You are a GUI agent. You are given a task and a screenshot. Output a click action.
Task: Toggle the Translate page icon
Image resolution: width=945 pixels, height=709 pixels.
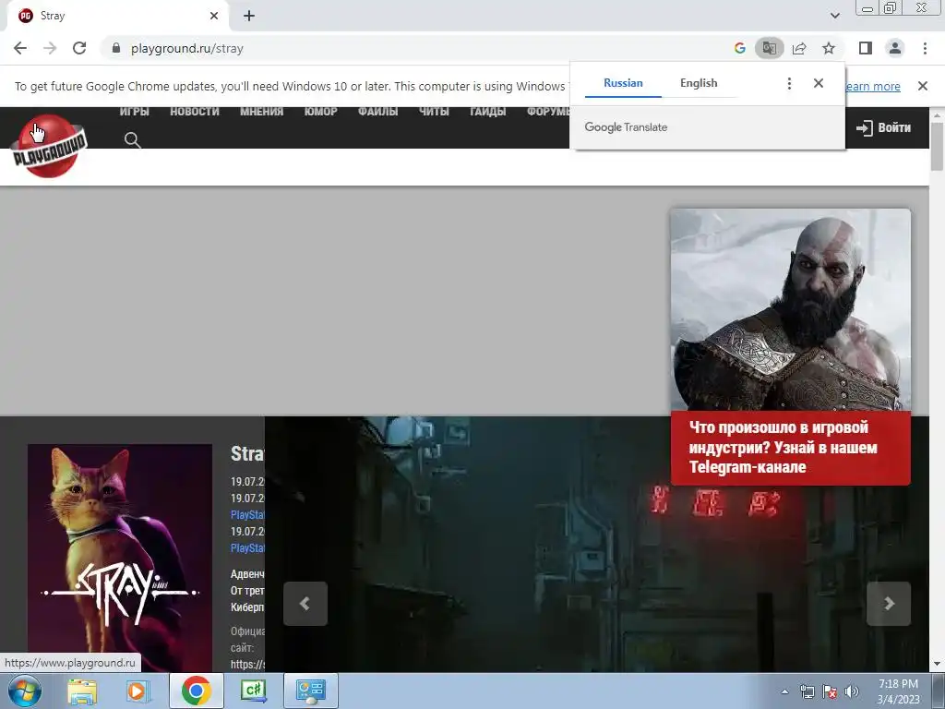click(x=769, y=48)
